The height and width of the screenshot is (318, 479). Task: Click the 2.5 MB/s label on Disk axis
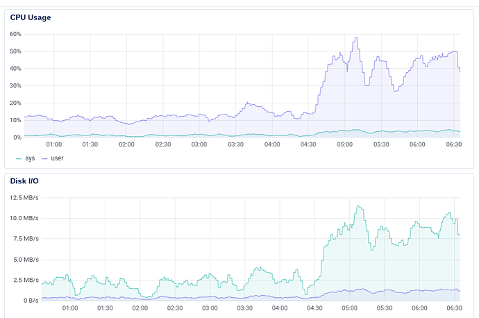click(x=26, y=280)
